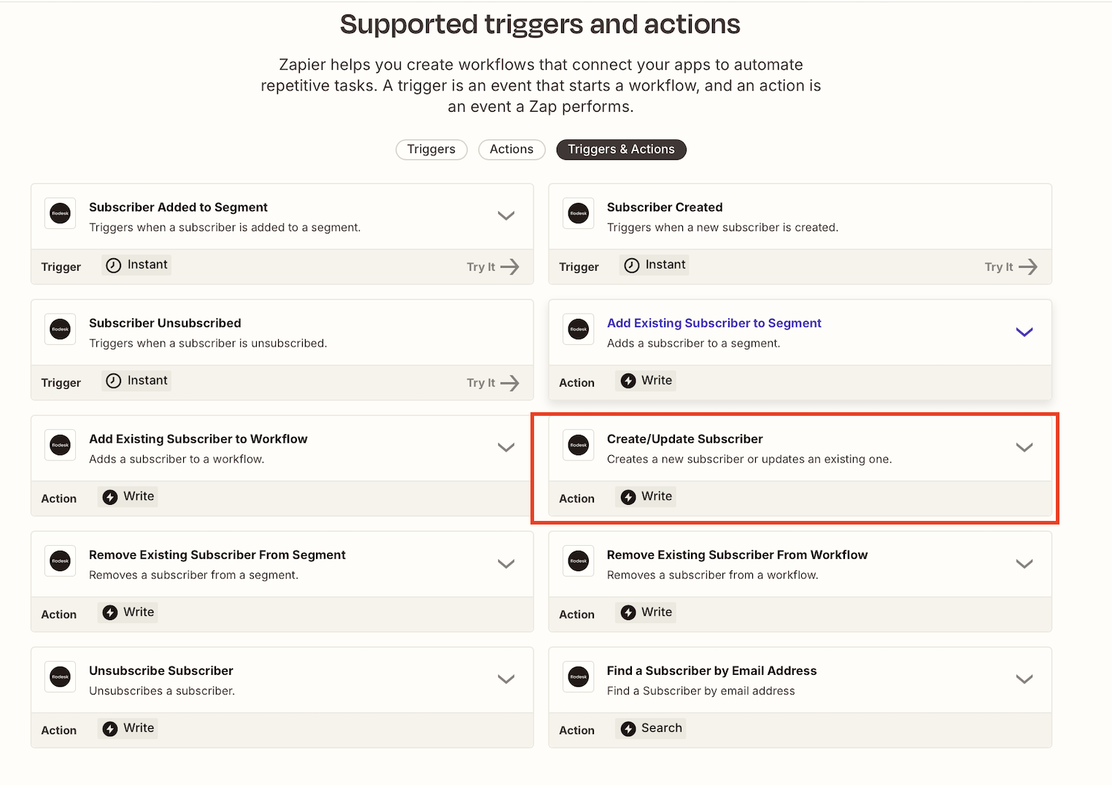Click Flodesk icon beside Subscriber Added to Segment
The width and height of the screenshot is (1112, 785).
click(60, 214)
